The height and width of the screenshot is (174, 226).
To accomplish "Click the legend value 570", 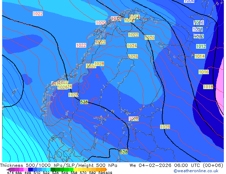I will point(83,173).
